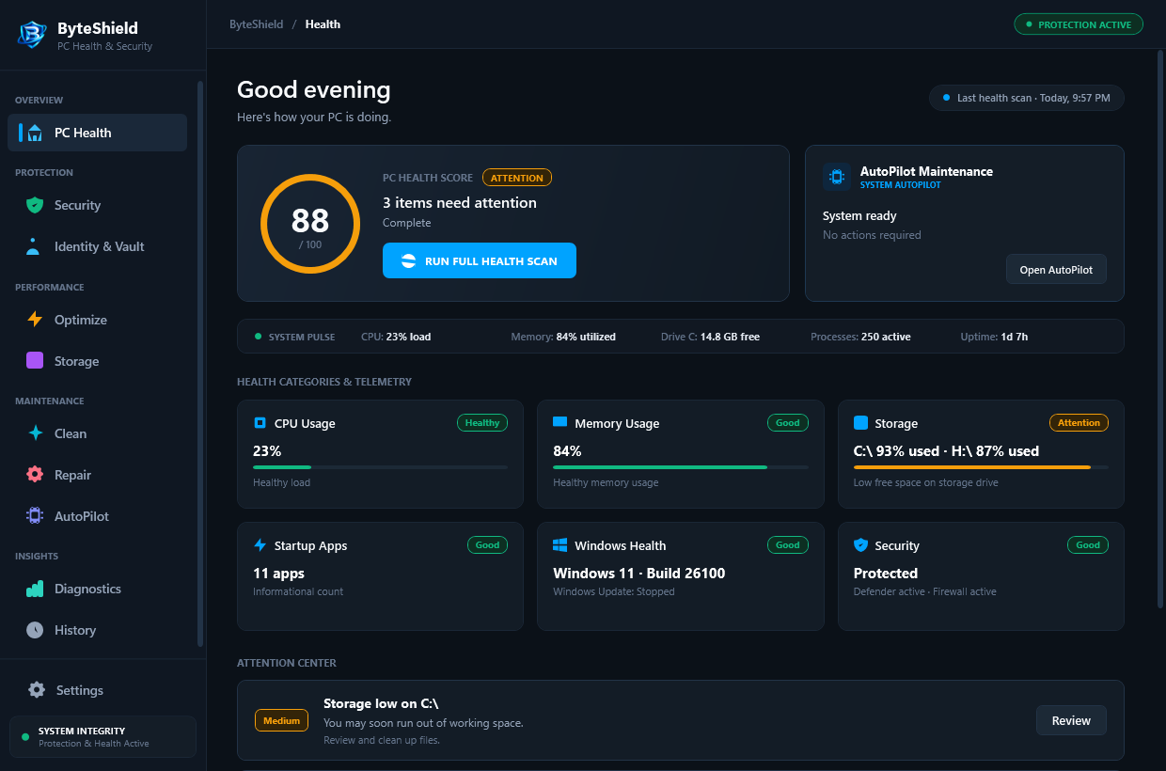This screenshot has width=1166, height=771.
Task: Open the PC Health section
Action: [98, 133]
